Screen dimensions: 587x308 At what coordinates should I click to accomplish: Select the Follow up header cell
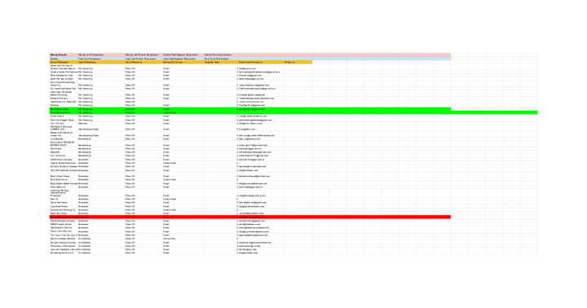click(298, 62)
